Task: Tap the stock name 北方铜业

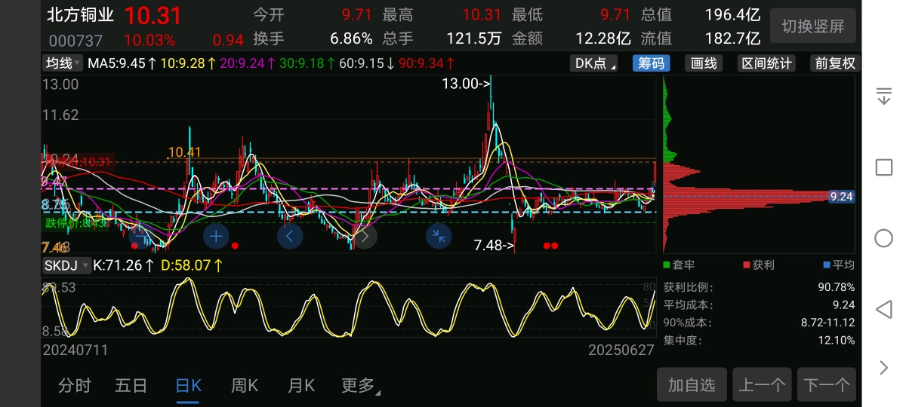Action: click(x=82, y=15)
